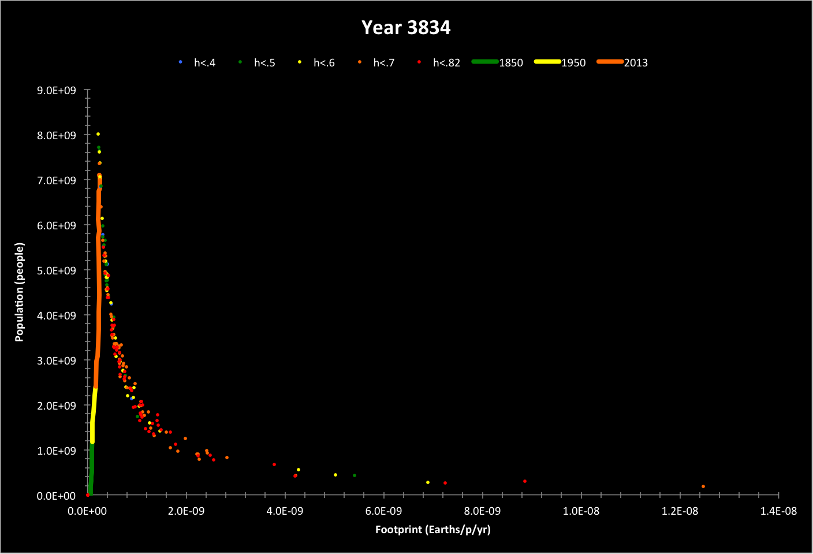Click the yellow 1950 legend line
Screen dimensions: 813x554
(x=547, y=62)
